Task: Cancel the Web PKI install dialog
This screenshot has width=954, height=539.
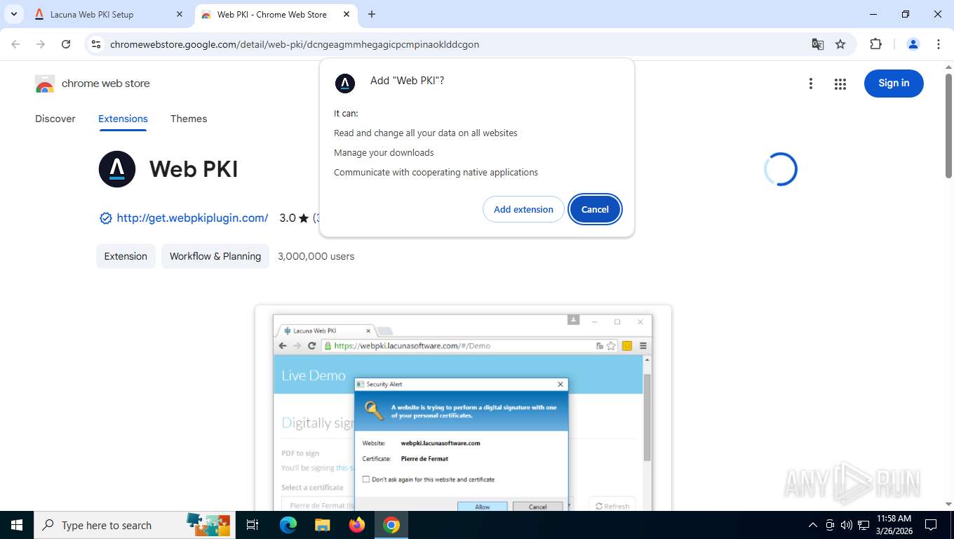Action: tap(595, 209)
